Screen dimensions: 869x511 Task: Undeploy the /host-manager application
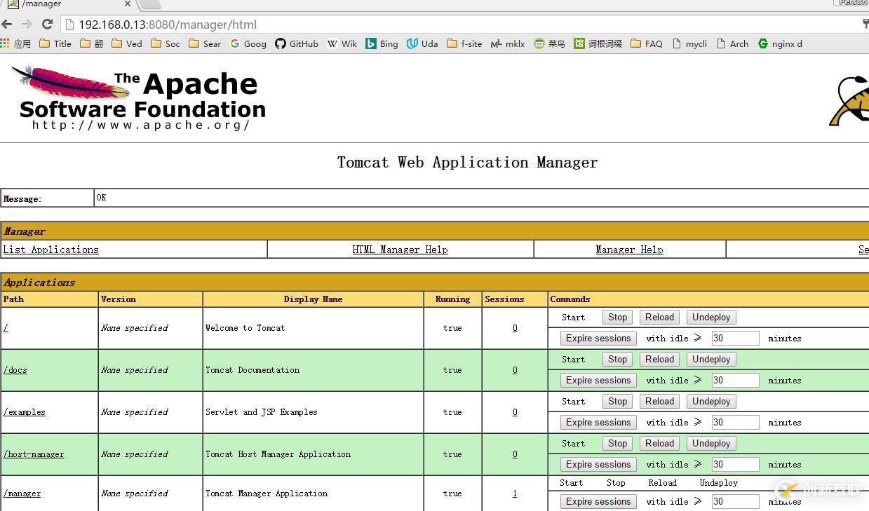click(711, 444)
